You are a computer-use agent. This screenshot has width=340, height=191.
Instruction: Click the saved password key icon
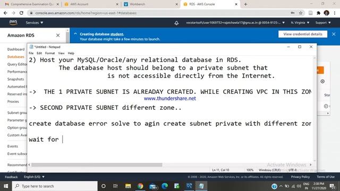pyautogui.click(x=293, y=13)
